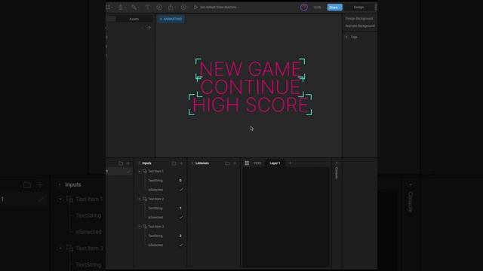Switch to the Design mode tab

358,7
